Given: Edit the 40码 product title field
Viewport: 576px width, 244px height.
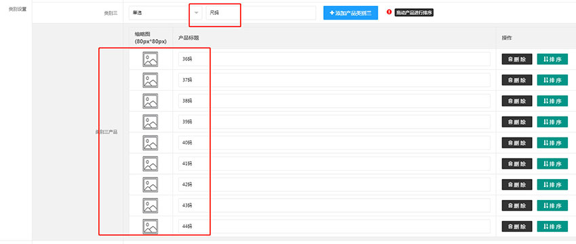Looking at the screenshot, I should click(334, 143).
